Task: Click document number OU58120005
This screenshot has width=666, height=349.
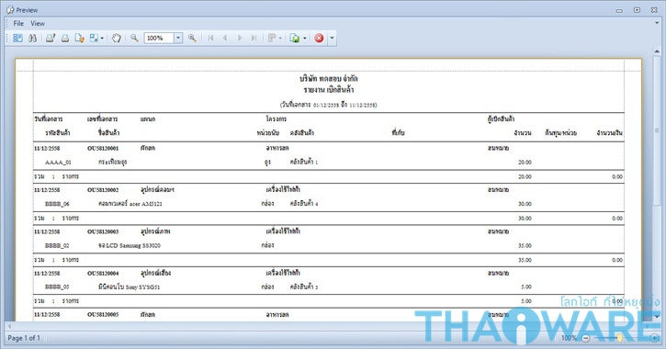Action: pyautogui.click(x=103, y=315)
